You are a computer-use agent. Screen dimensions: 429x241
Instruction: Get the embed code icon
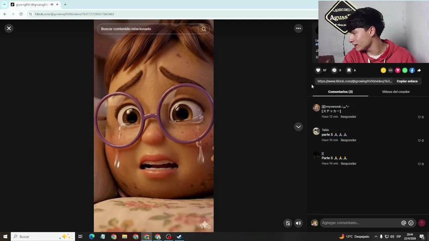click(390, 70)
